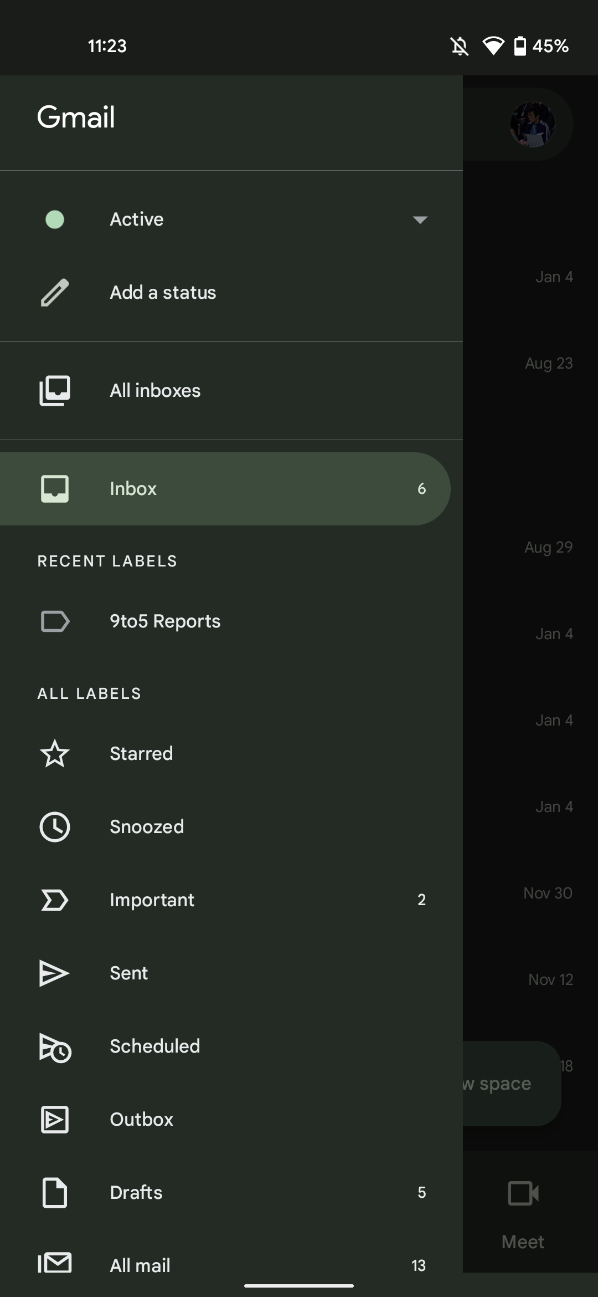This screenshot has width=598, height=1297.
Task: Tap the Sent paper plane icon
Action: 55,973
